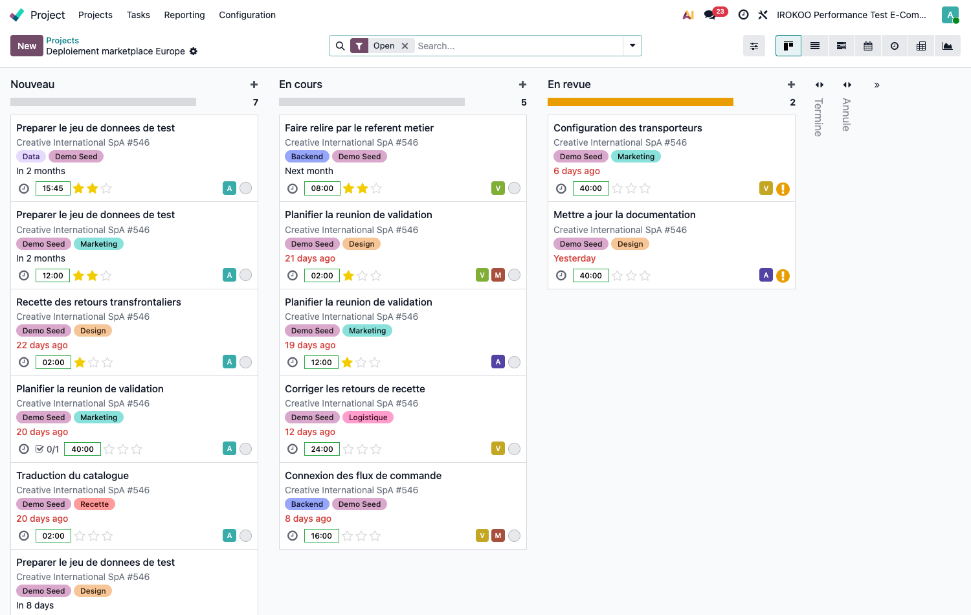Image resolution: width=971 pixels, height=615 pixels.
Task: Switch to Graph view
Action: click(x=948, y=46)
